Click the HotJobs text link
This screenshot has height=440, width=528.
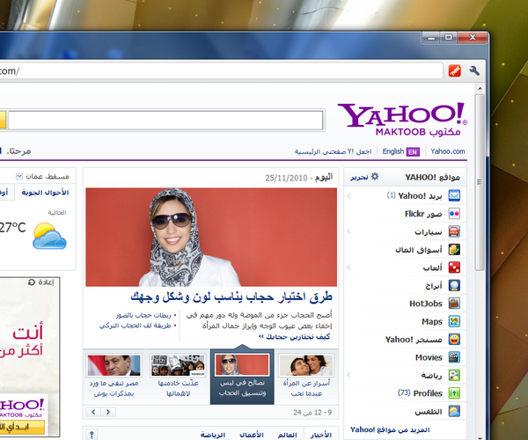426,304
